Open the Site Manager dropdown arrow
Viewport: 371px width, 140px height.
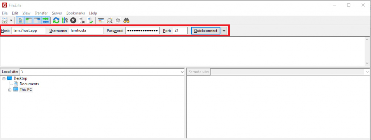(x=11, y=21)
